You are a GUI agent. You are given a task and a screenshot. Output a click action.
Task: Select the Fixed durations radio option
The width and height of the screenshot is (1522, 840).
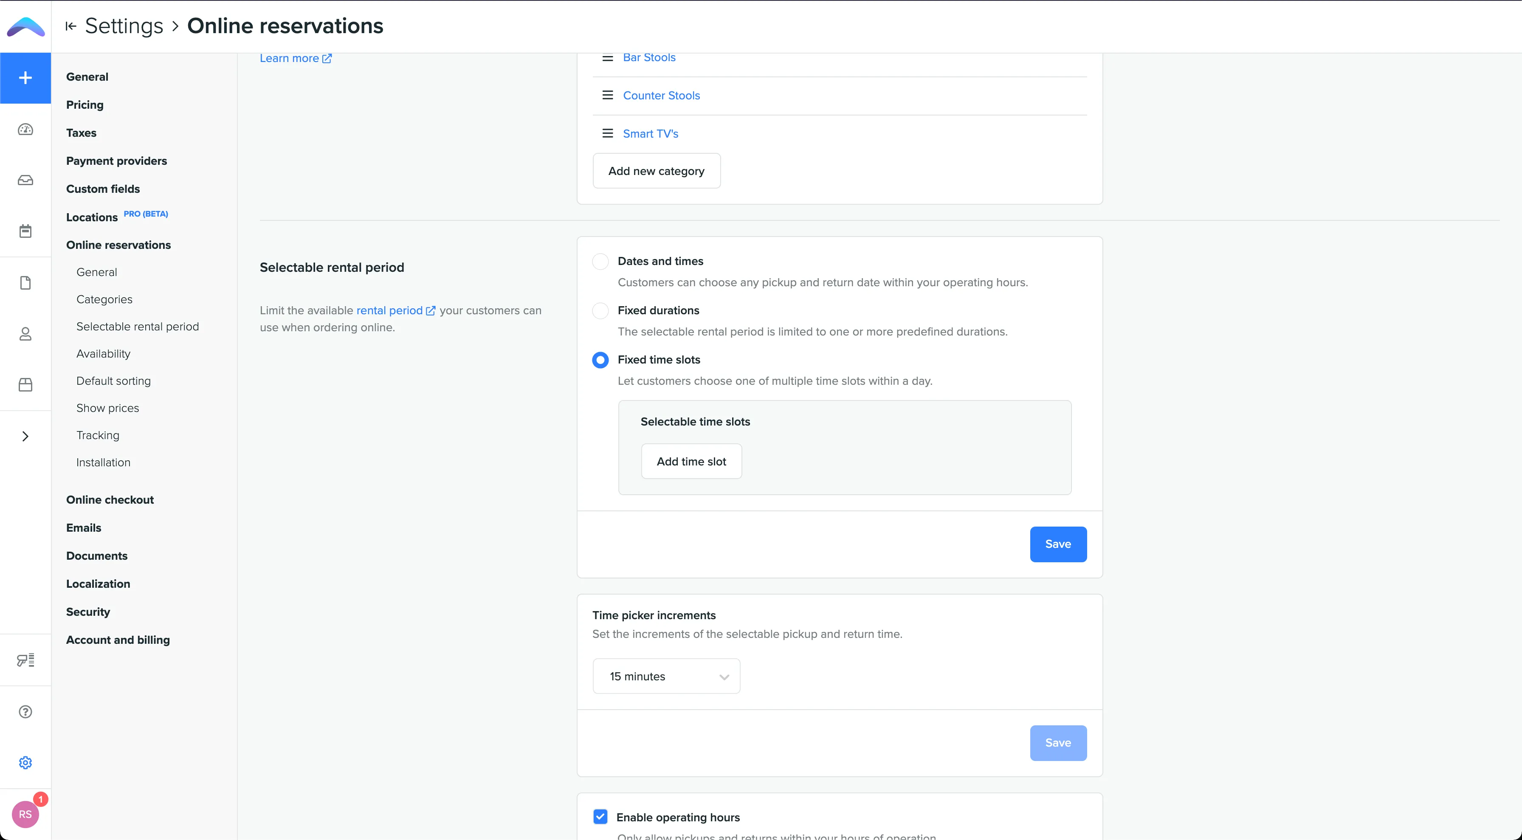pyautogui.click(x=600, y=311)
